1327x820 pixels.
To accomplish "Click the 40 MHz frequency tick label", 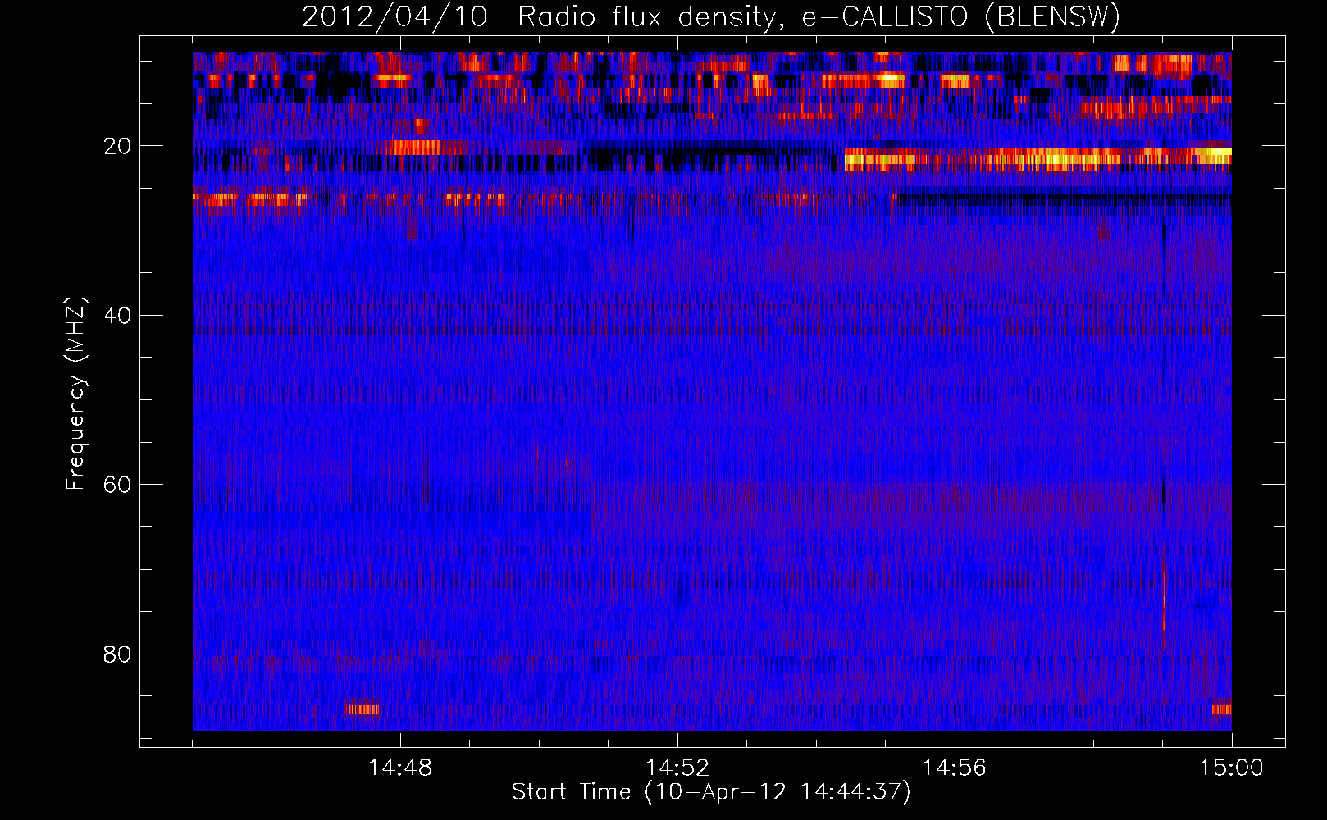I will click(117, 316).
